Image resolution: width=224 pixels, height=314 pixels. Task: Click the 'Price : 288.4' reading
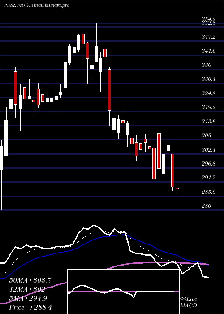point(30,307)
